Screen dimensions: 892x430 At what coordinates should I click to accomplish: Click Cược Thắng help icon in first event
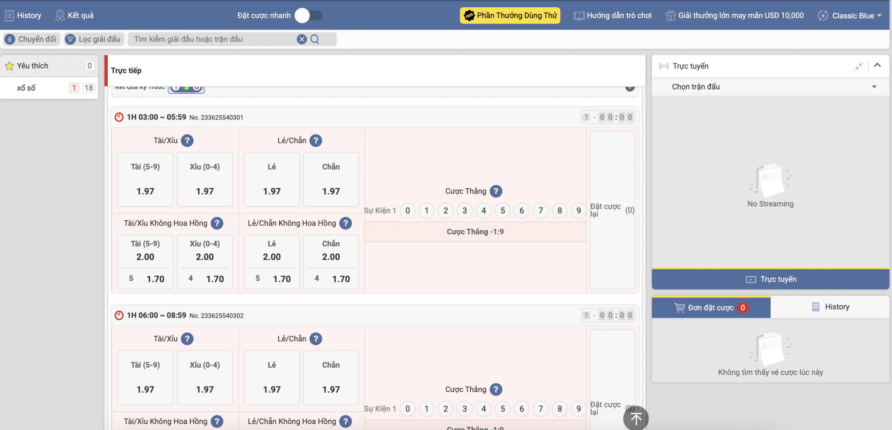(x=496, y=191)
